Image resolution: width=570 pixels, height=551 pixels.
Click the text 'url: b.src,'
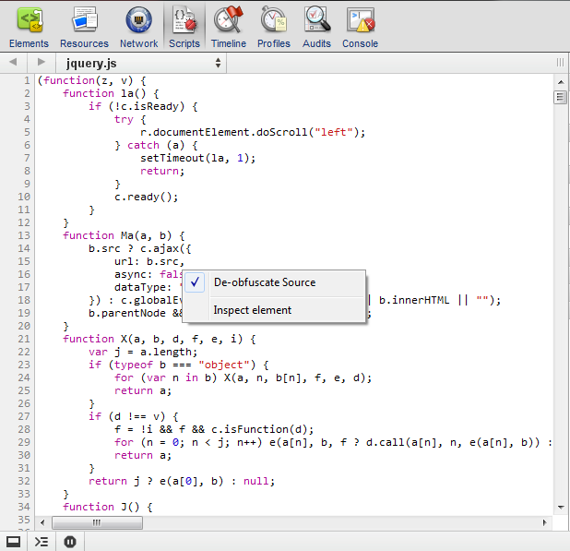(149, 261)
